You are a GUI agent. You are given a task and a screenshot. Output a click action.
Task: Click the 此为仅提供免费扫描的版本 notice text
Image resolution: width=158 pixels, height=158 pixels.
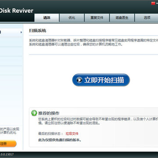click(60, 140)
